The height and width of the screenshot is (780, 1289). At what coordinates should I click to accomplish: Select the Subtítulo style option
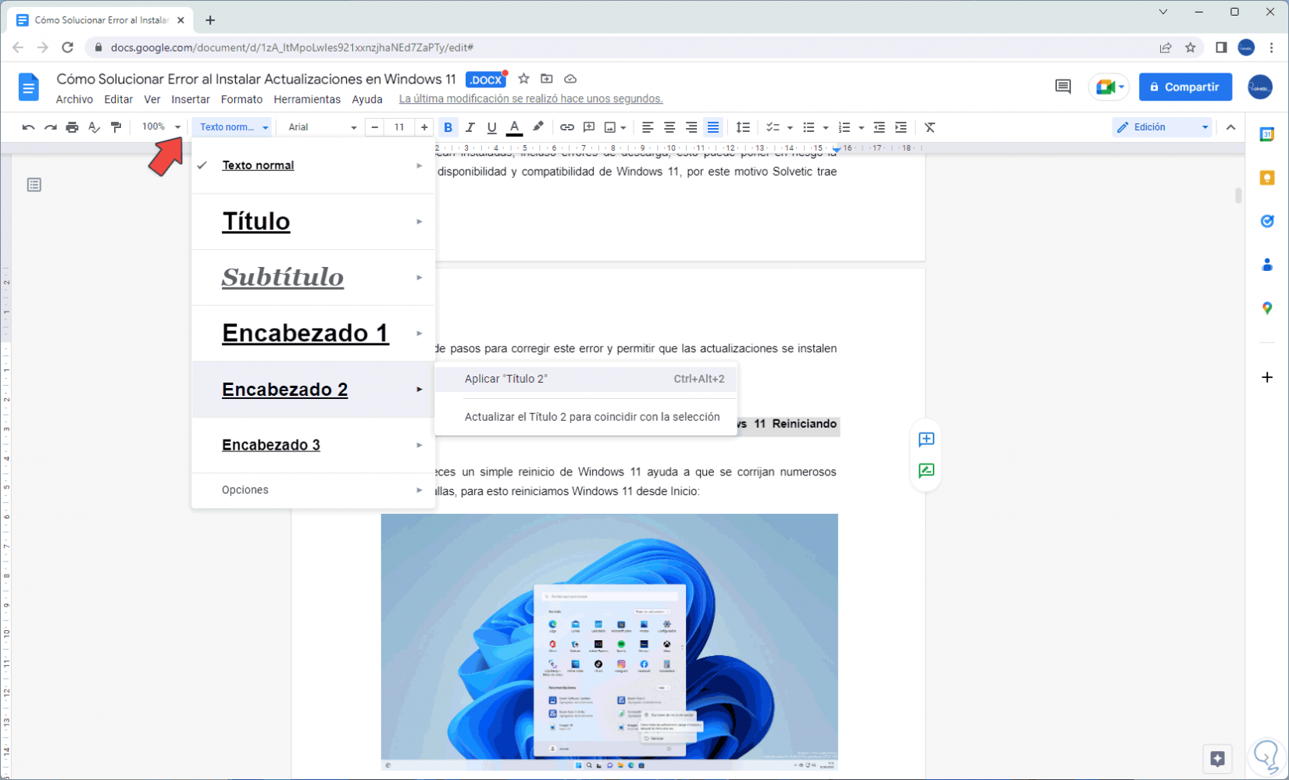point(313,277)
